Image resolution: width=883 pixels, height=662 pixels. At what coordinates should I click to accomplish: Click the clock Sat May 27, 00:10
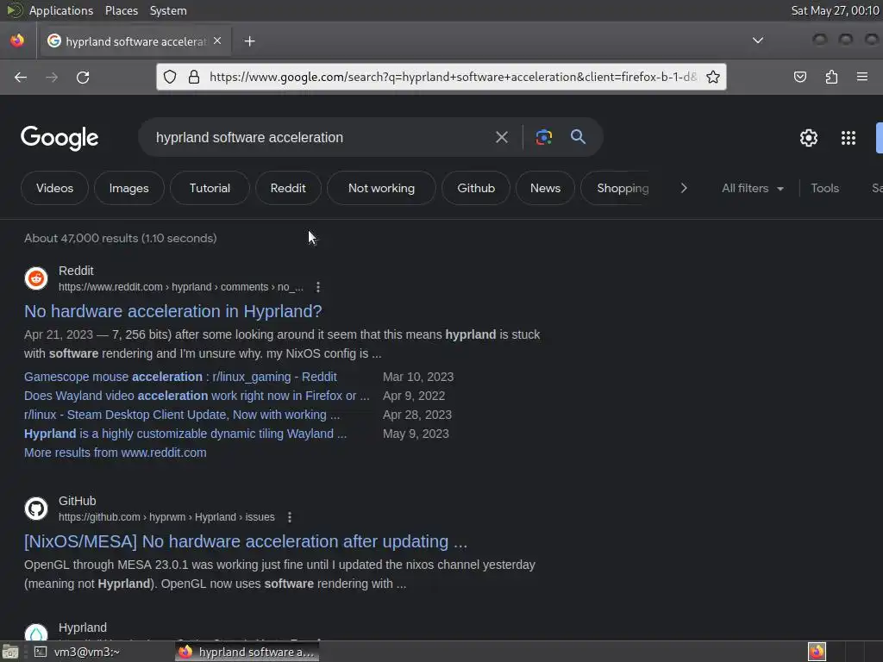tap(835, 10)
